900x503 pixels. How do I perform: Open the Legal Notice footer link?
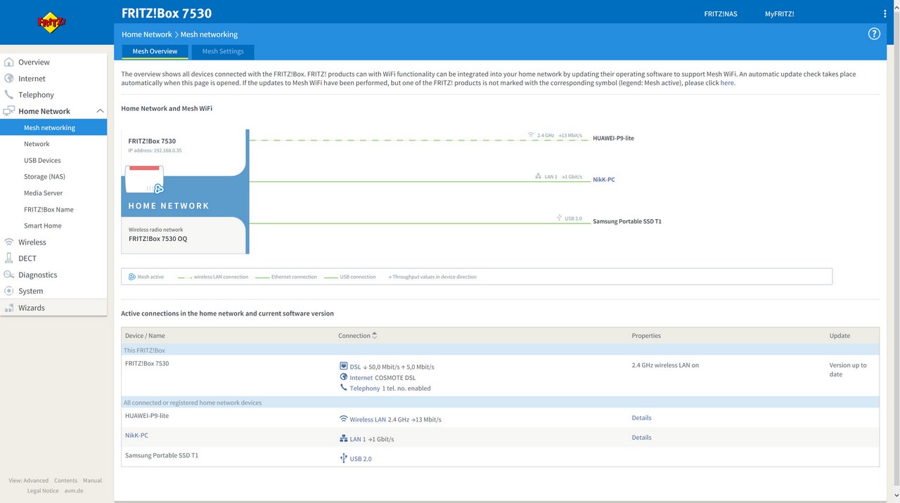43,491
